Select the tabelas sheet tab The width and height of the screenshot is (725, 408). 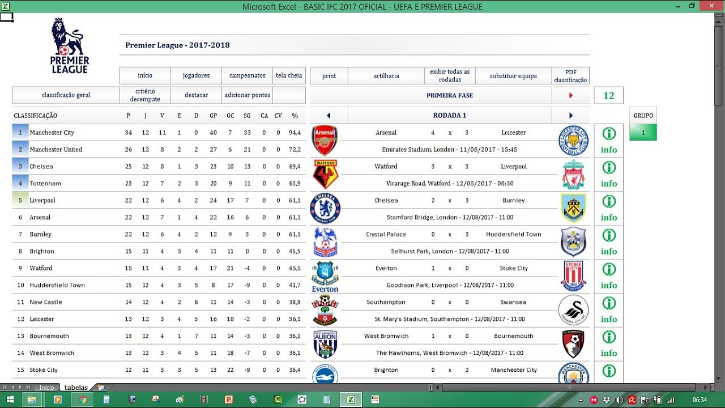(76, 388)
